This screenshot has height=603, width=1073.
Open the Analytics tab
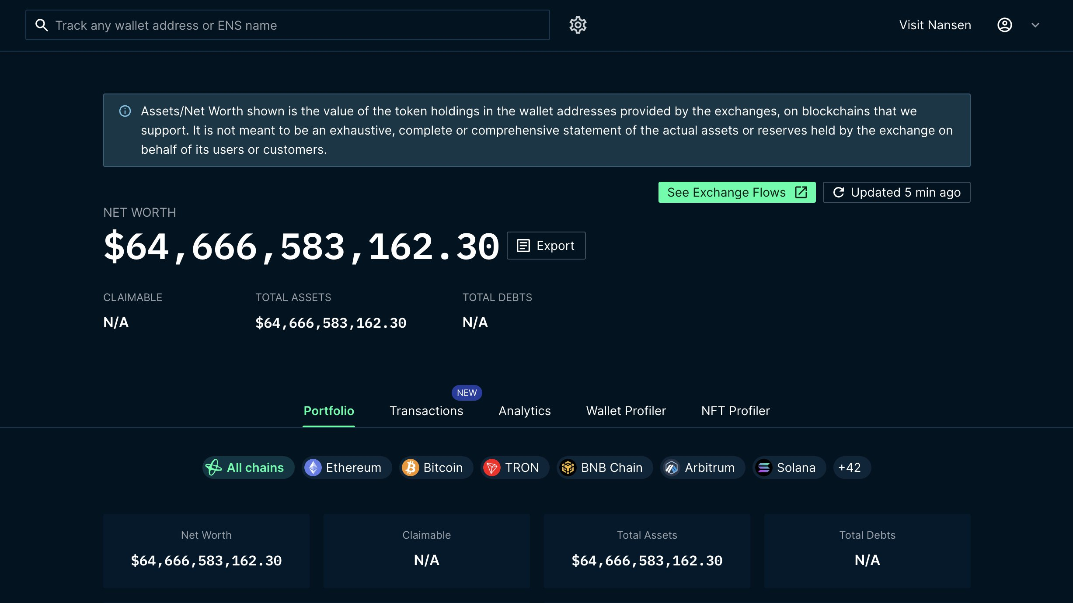tap(524, 411)
